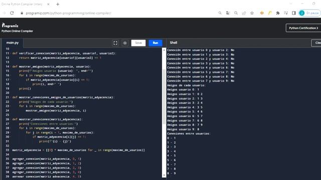The height and width of the screenshot is (180, 321).
Task: Click the orange extension icon
Action: pyautogui.click(x=262, y=13)
